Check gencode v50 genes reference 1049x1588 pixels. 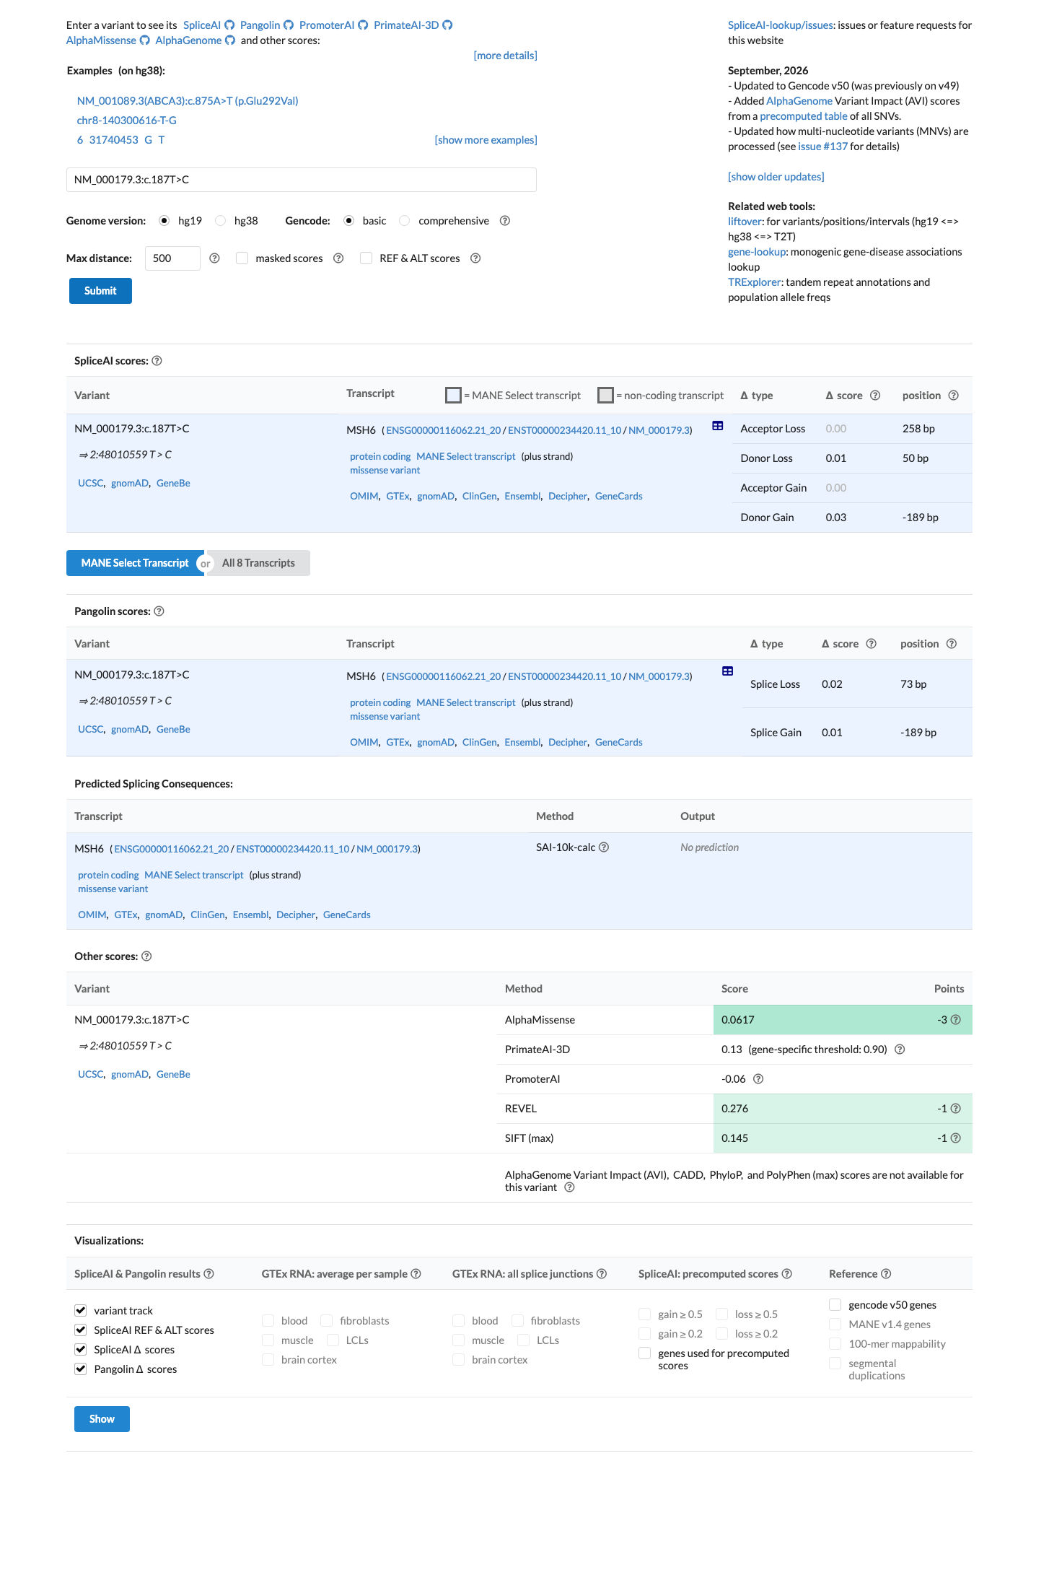click(x=835, y=1305)
